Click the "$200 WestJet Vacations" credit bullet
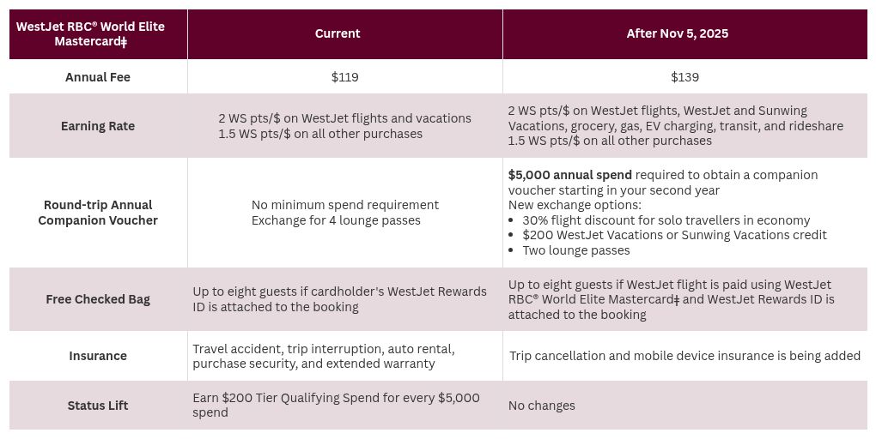The width and height of the screenshot is (876, 439). pos(674,235)
